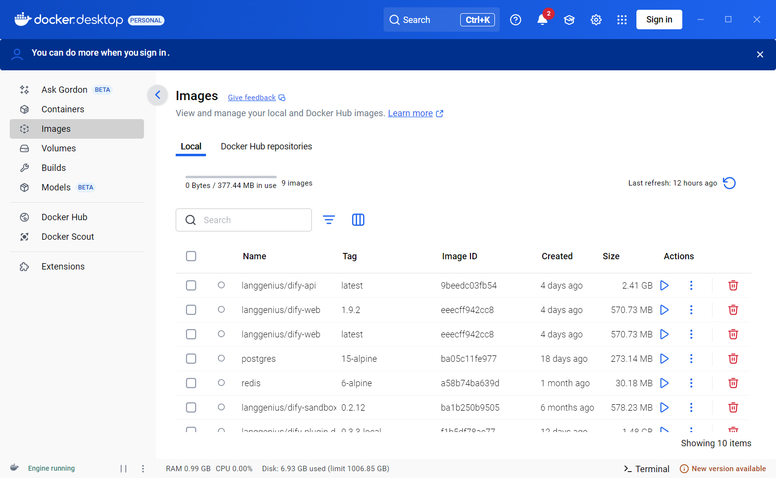Delete the langgenius/dify-api image
Viewport: 776px width, 478px height.
[x=733, y=285]
